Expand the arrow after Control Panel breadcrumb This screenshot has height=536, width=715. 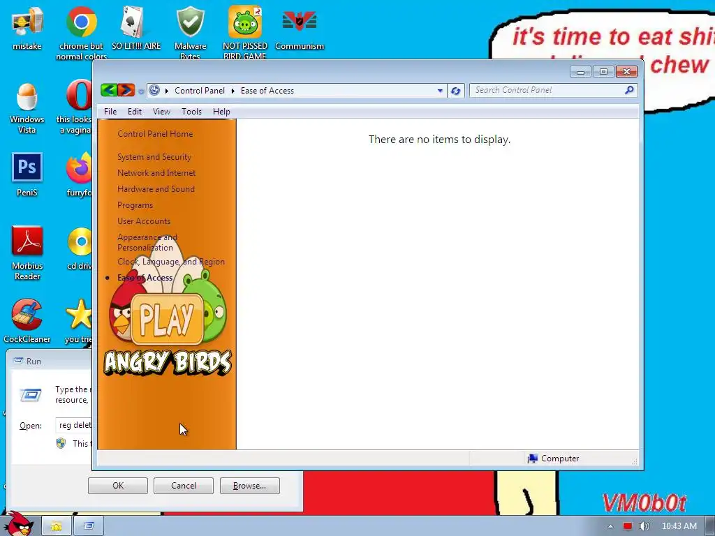pyautogui.click(x=233, y=91)
